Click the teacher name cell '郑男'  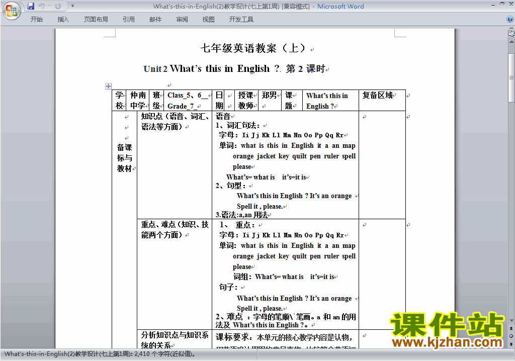pyautogui.click(x=270, y=100)
